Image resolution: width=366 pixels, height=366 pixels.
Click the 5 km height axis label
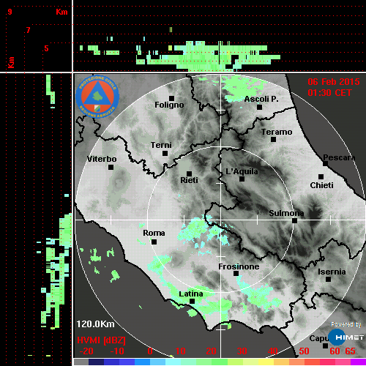pyautogui.click(x=46, y=48)
